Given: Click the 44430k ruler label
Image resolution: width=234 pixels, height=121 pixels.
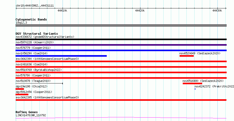Looking at the screenshot, I should point(217,10).
